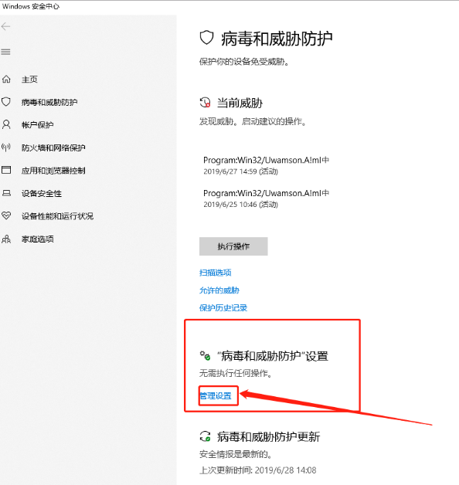Click the 安全情报是最新的 status text
Viewport: 459px width, 485px height.
pyautogui.click(x=236, y=454)
